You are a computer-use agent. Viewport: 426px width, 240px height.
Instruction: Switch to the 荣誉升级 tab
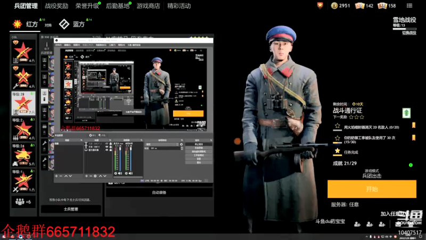[87, 6]
